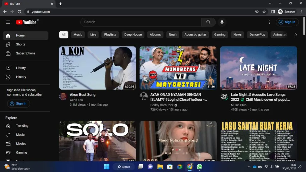Play the SOLO thumbnail video
Viewport: 306px width, 172px height.
click(98, 141)
